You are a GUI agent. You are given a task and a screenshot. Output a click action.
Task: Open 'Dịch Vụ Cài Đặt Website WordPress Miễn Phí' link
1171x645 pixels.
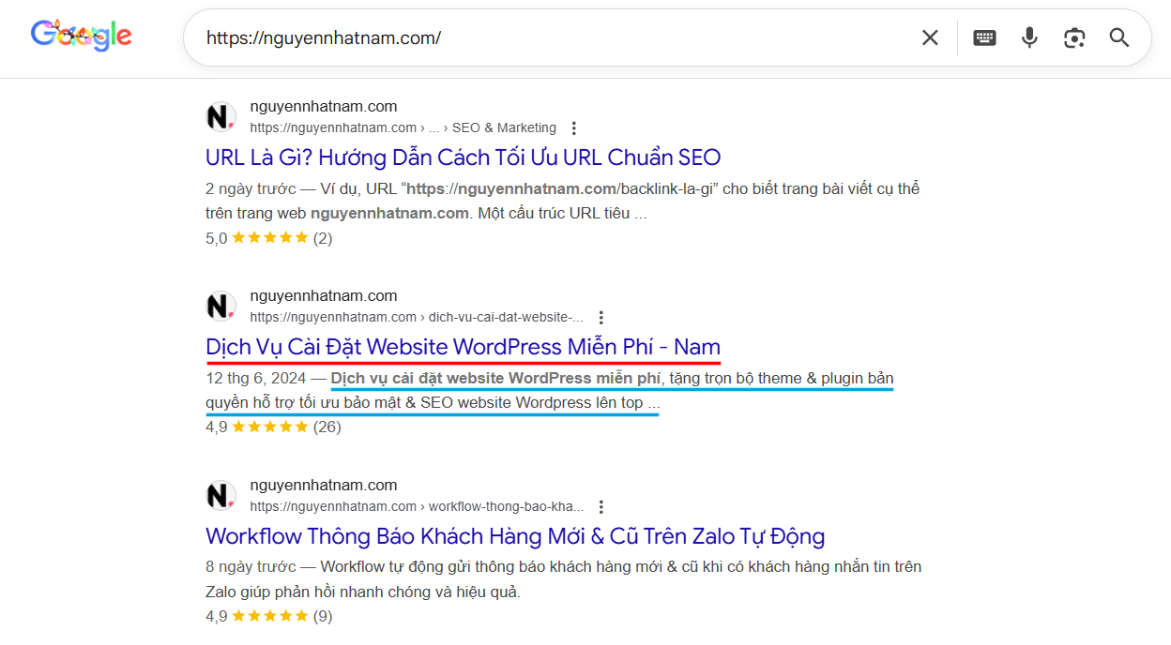(464, 347)
